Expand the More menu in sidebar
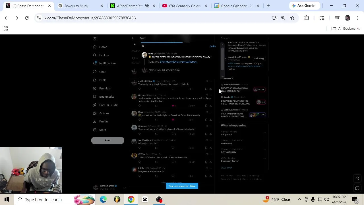The image size is (364, 205). click(100, 130)
